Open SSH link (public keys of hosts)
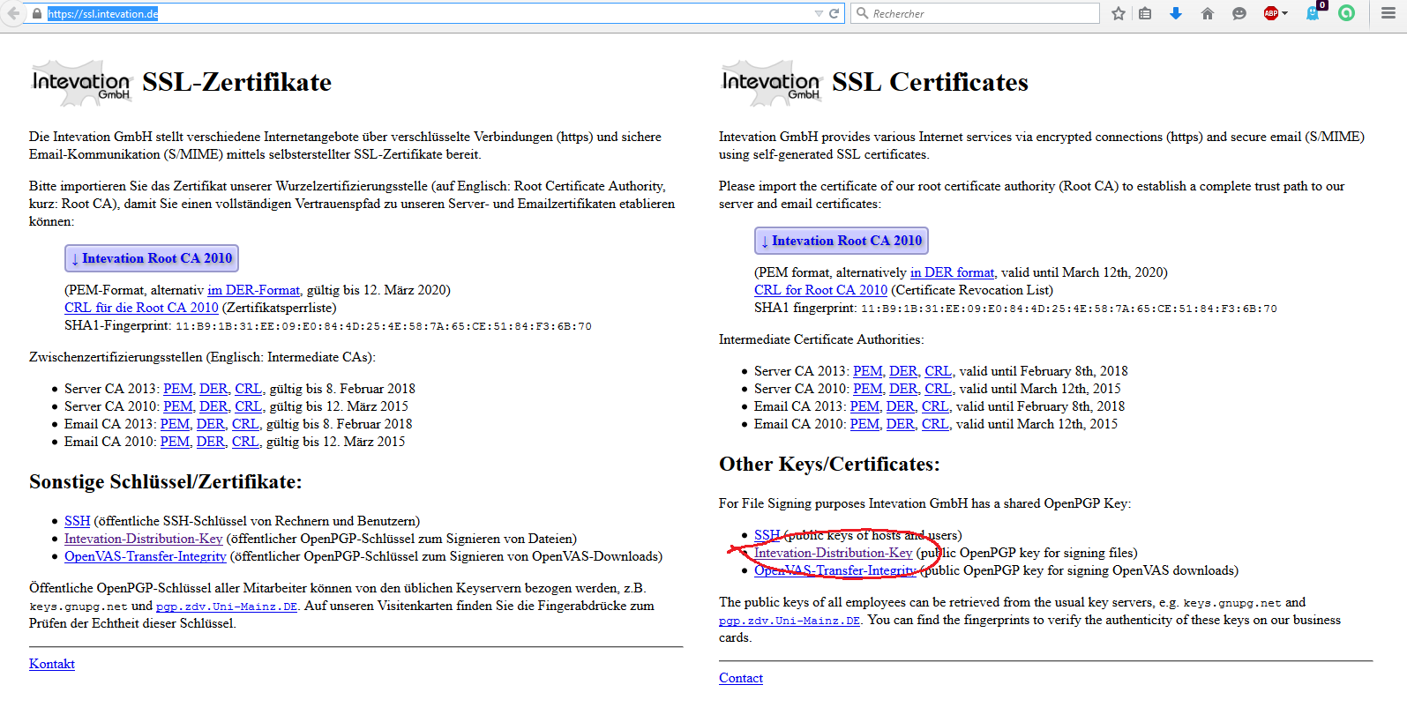The width and height of the screenshot is (1407, 722). pyautogui.click(x=767, y=535)
